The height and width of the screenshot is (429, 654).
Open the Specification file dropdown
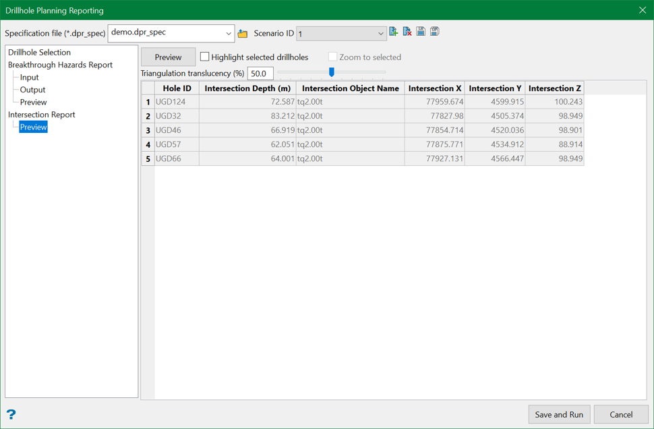pyautogui.click(x=228, y=33)
